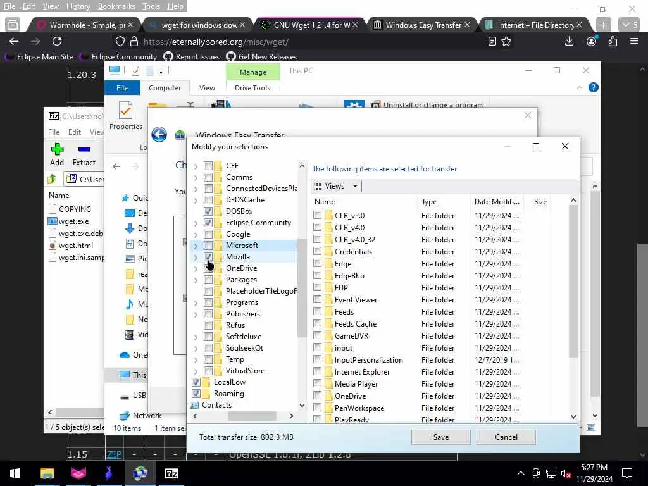The image size is (648, 486).
Task: Check the Credentials row checkbox
Action: click(x=317, y=251)
